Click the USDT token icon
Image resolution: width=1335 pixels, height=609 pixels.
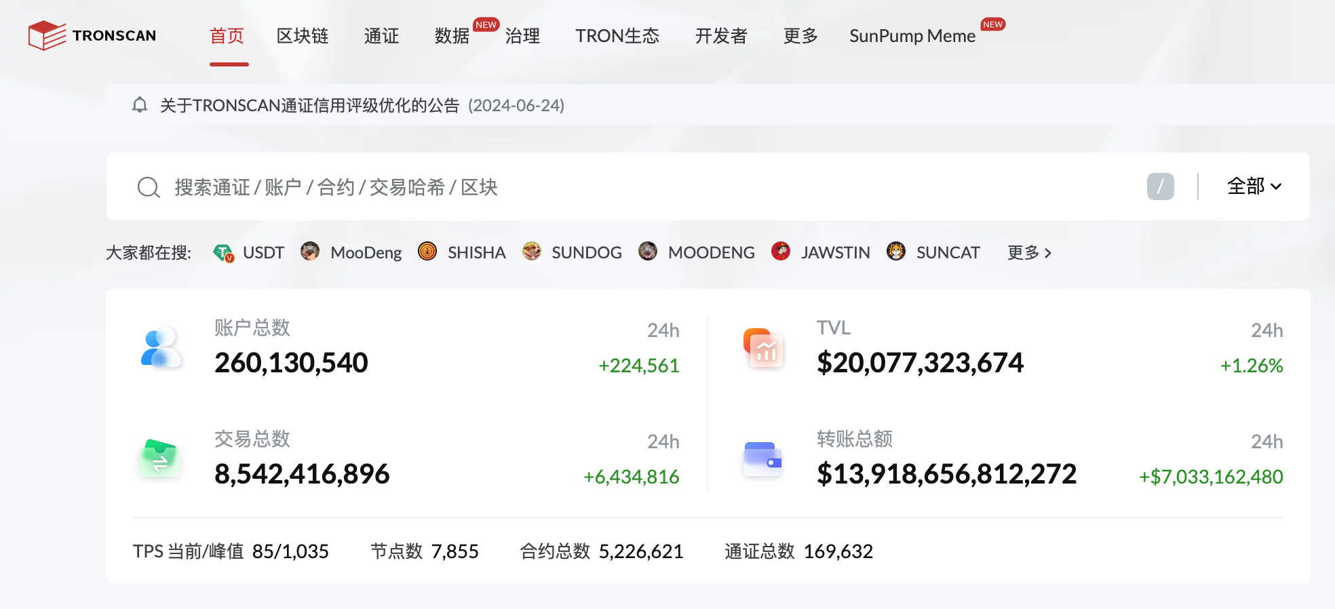click(x=223, y=253)
